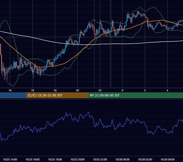This screenshot has width=183, height=162.
Task: Click the 0 hour label on upper axis
Action: tap(122, 90)
